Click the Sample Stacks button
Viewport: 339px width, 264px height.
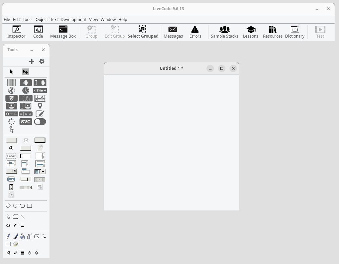[x=224, y=32]
